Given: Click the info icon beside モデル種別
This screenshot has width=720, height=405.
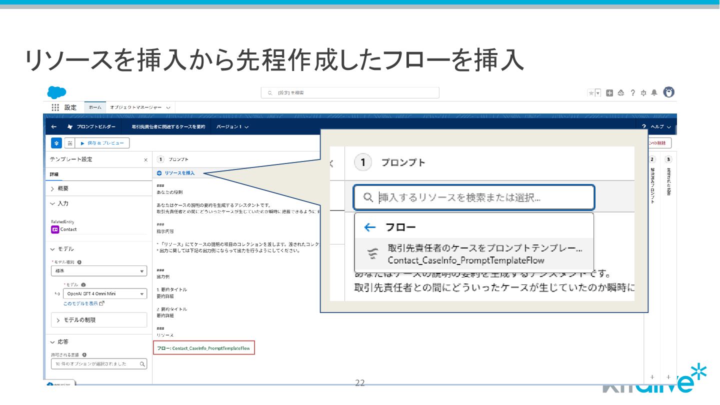Looking at the screenshot, I should (x=79, y=262).
